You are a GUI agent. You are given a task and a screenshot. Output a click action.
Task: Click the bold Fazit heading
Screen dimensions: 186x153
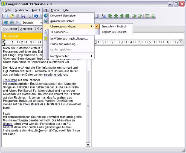coord(6,114)
